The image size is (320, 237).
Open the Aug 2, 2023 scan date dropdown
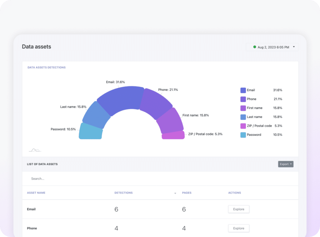tap(272, 47)
